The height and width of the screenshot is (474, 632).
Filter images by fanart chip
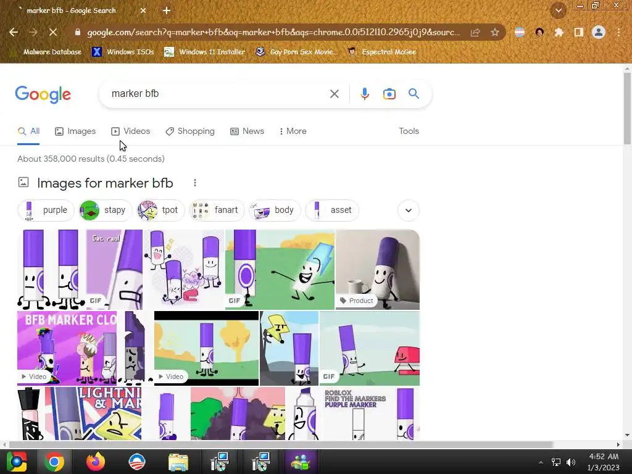[217, 210]
